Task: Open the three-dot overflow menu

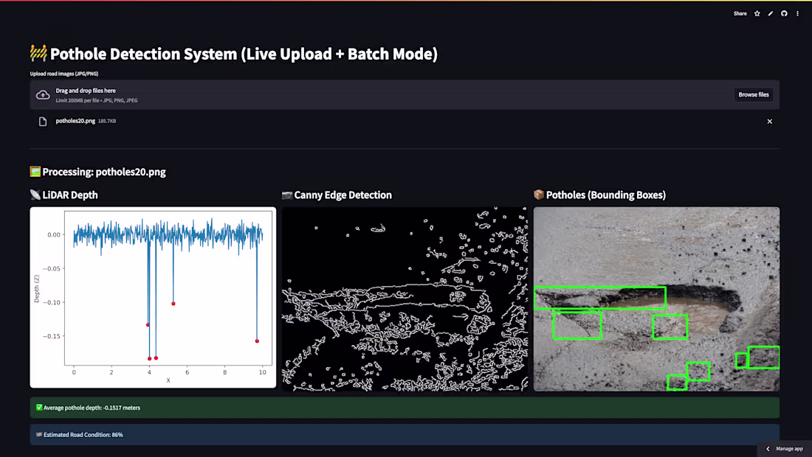Action: coord(797,13)
